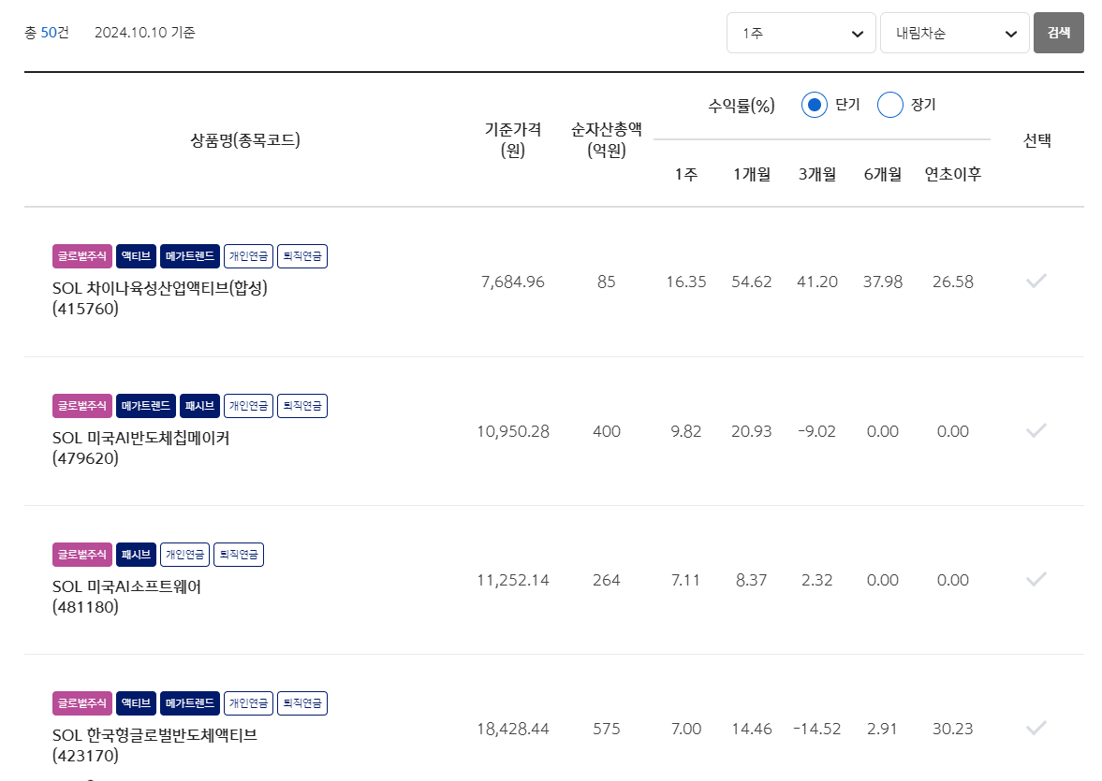
Task: Click the 글로벌주식 tag on the 415760 row
Action: tap(82, 256)
